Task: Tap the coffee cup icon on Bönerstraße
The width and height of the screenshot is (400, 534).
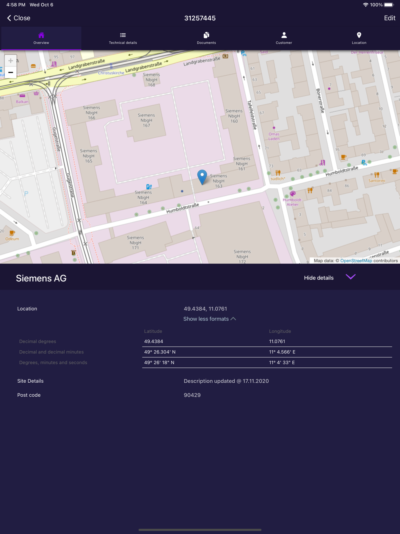Action: point(344,157)
